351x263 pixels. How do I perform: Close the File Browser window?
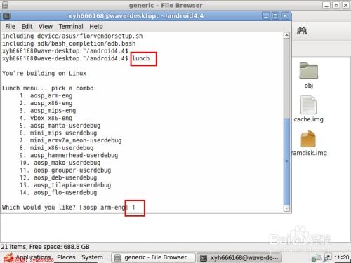pos(345,5)
